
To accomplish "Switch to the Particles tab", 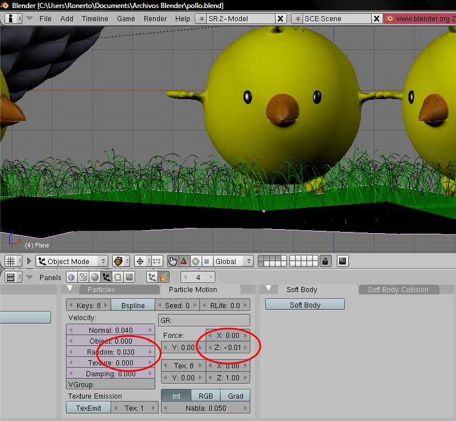I will (101, 289).
